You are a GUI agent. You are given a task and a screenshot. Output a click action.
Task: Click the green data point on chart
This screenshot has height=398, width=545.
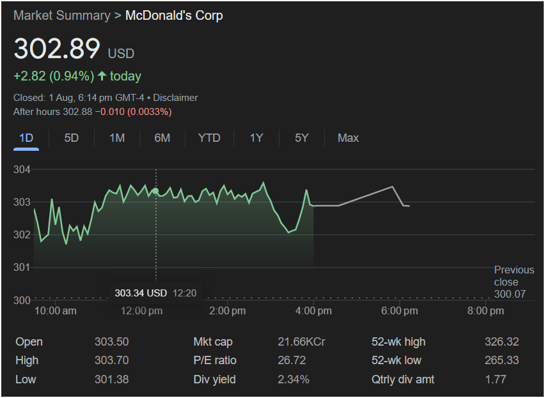point(155,191)
